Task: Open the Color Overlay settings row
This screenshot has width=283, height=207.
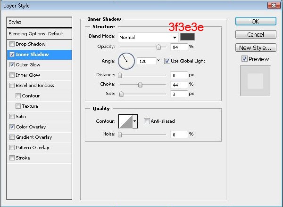Action: coord(39,127)
